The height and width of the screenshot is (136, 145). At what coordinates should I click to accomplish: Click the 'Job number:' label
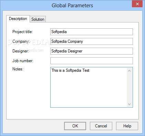click(23, 61)
